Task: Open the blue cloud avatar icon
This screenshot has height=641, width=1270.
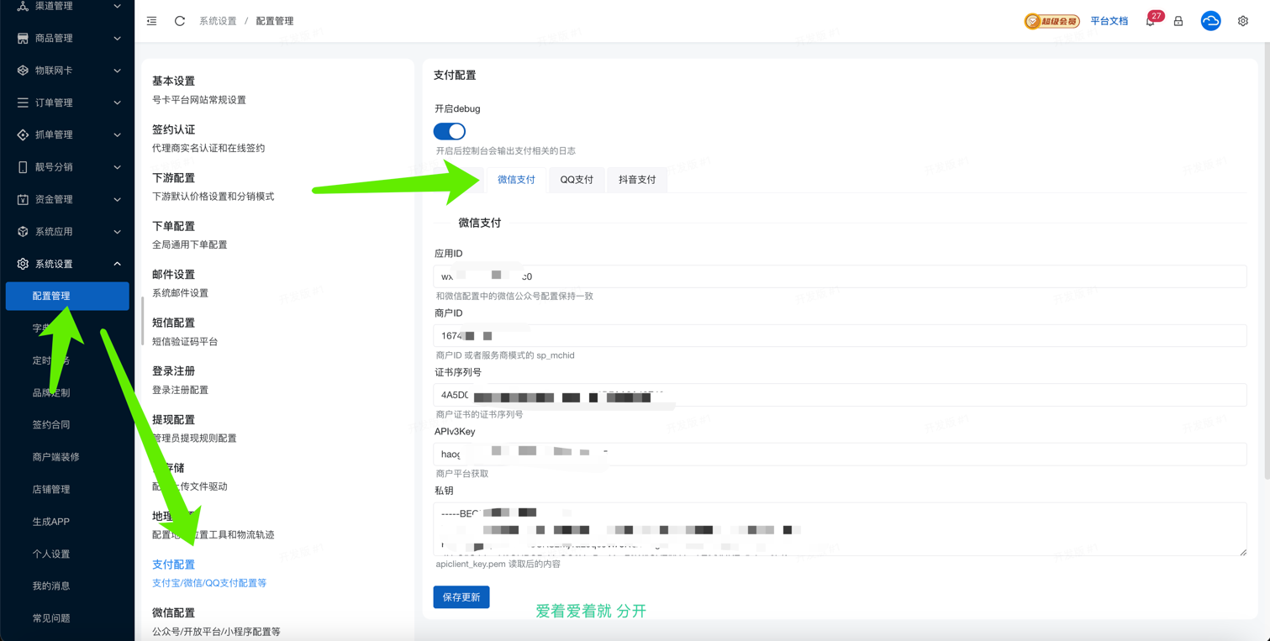Action: point(1210,21)
